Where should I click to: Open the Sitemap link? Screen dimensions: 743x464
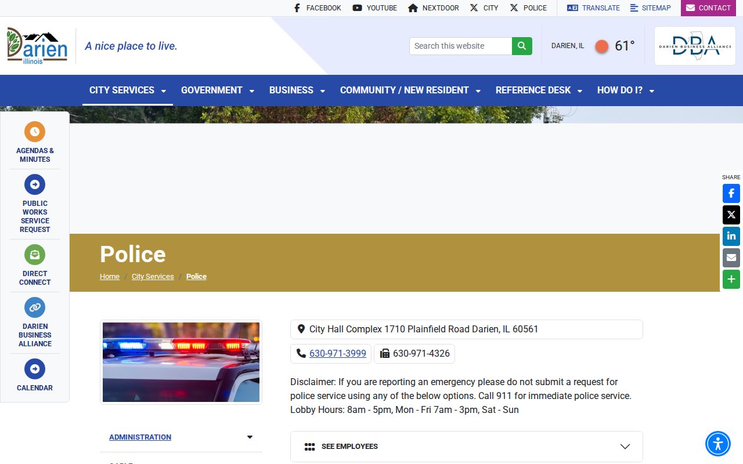tap(651, 8)
